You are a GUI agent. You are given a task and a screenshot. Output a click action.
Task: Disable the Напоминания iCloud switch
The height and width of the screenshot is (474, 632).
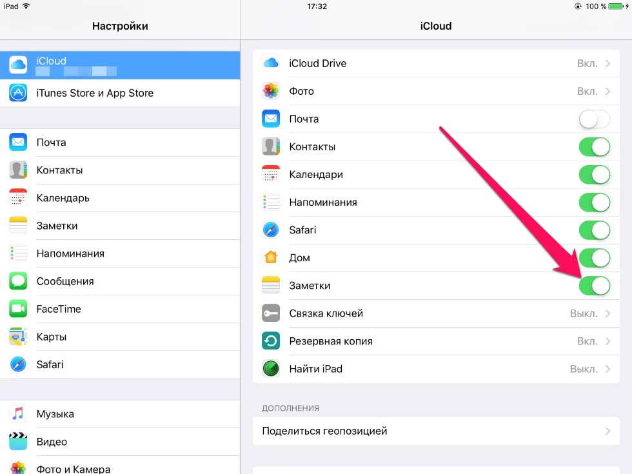click(x=594, y=202)
